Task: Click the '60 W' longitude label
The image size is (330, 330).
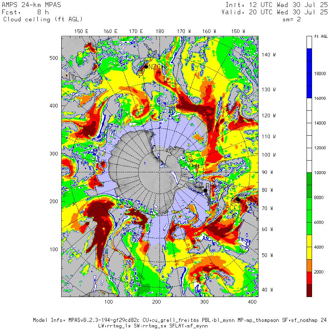Action: coord(267,229)
